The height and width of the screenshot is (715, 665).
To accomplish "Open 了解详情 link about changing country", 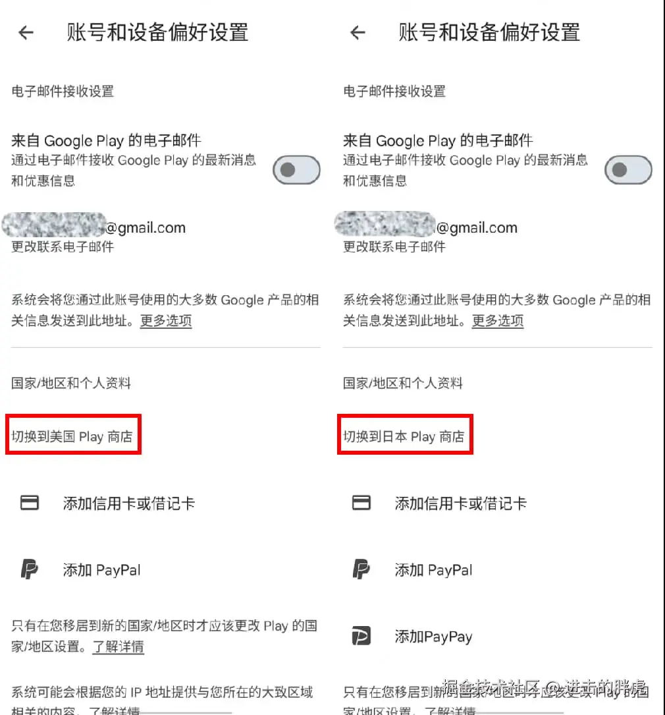I will 119,646.
